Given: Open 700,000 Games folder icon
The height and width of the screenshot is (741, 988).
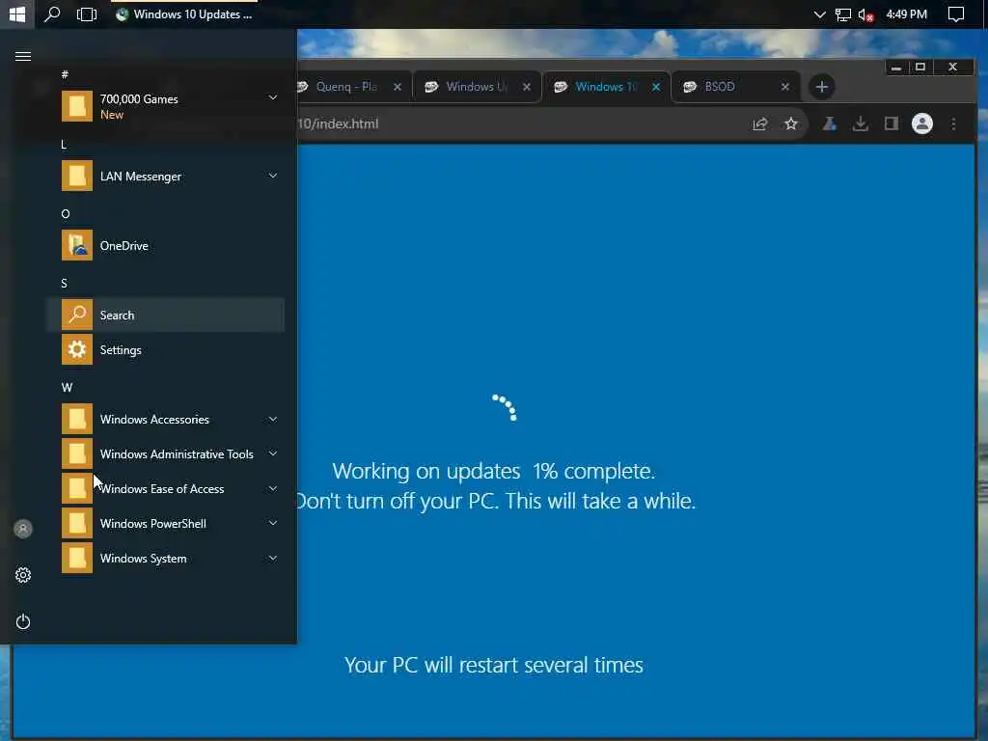Looking at the screenshot, I should 77,106.
